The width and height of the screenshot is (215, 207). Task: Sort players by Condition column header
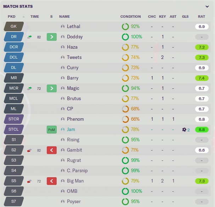point(130,16)
